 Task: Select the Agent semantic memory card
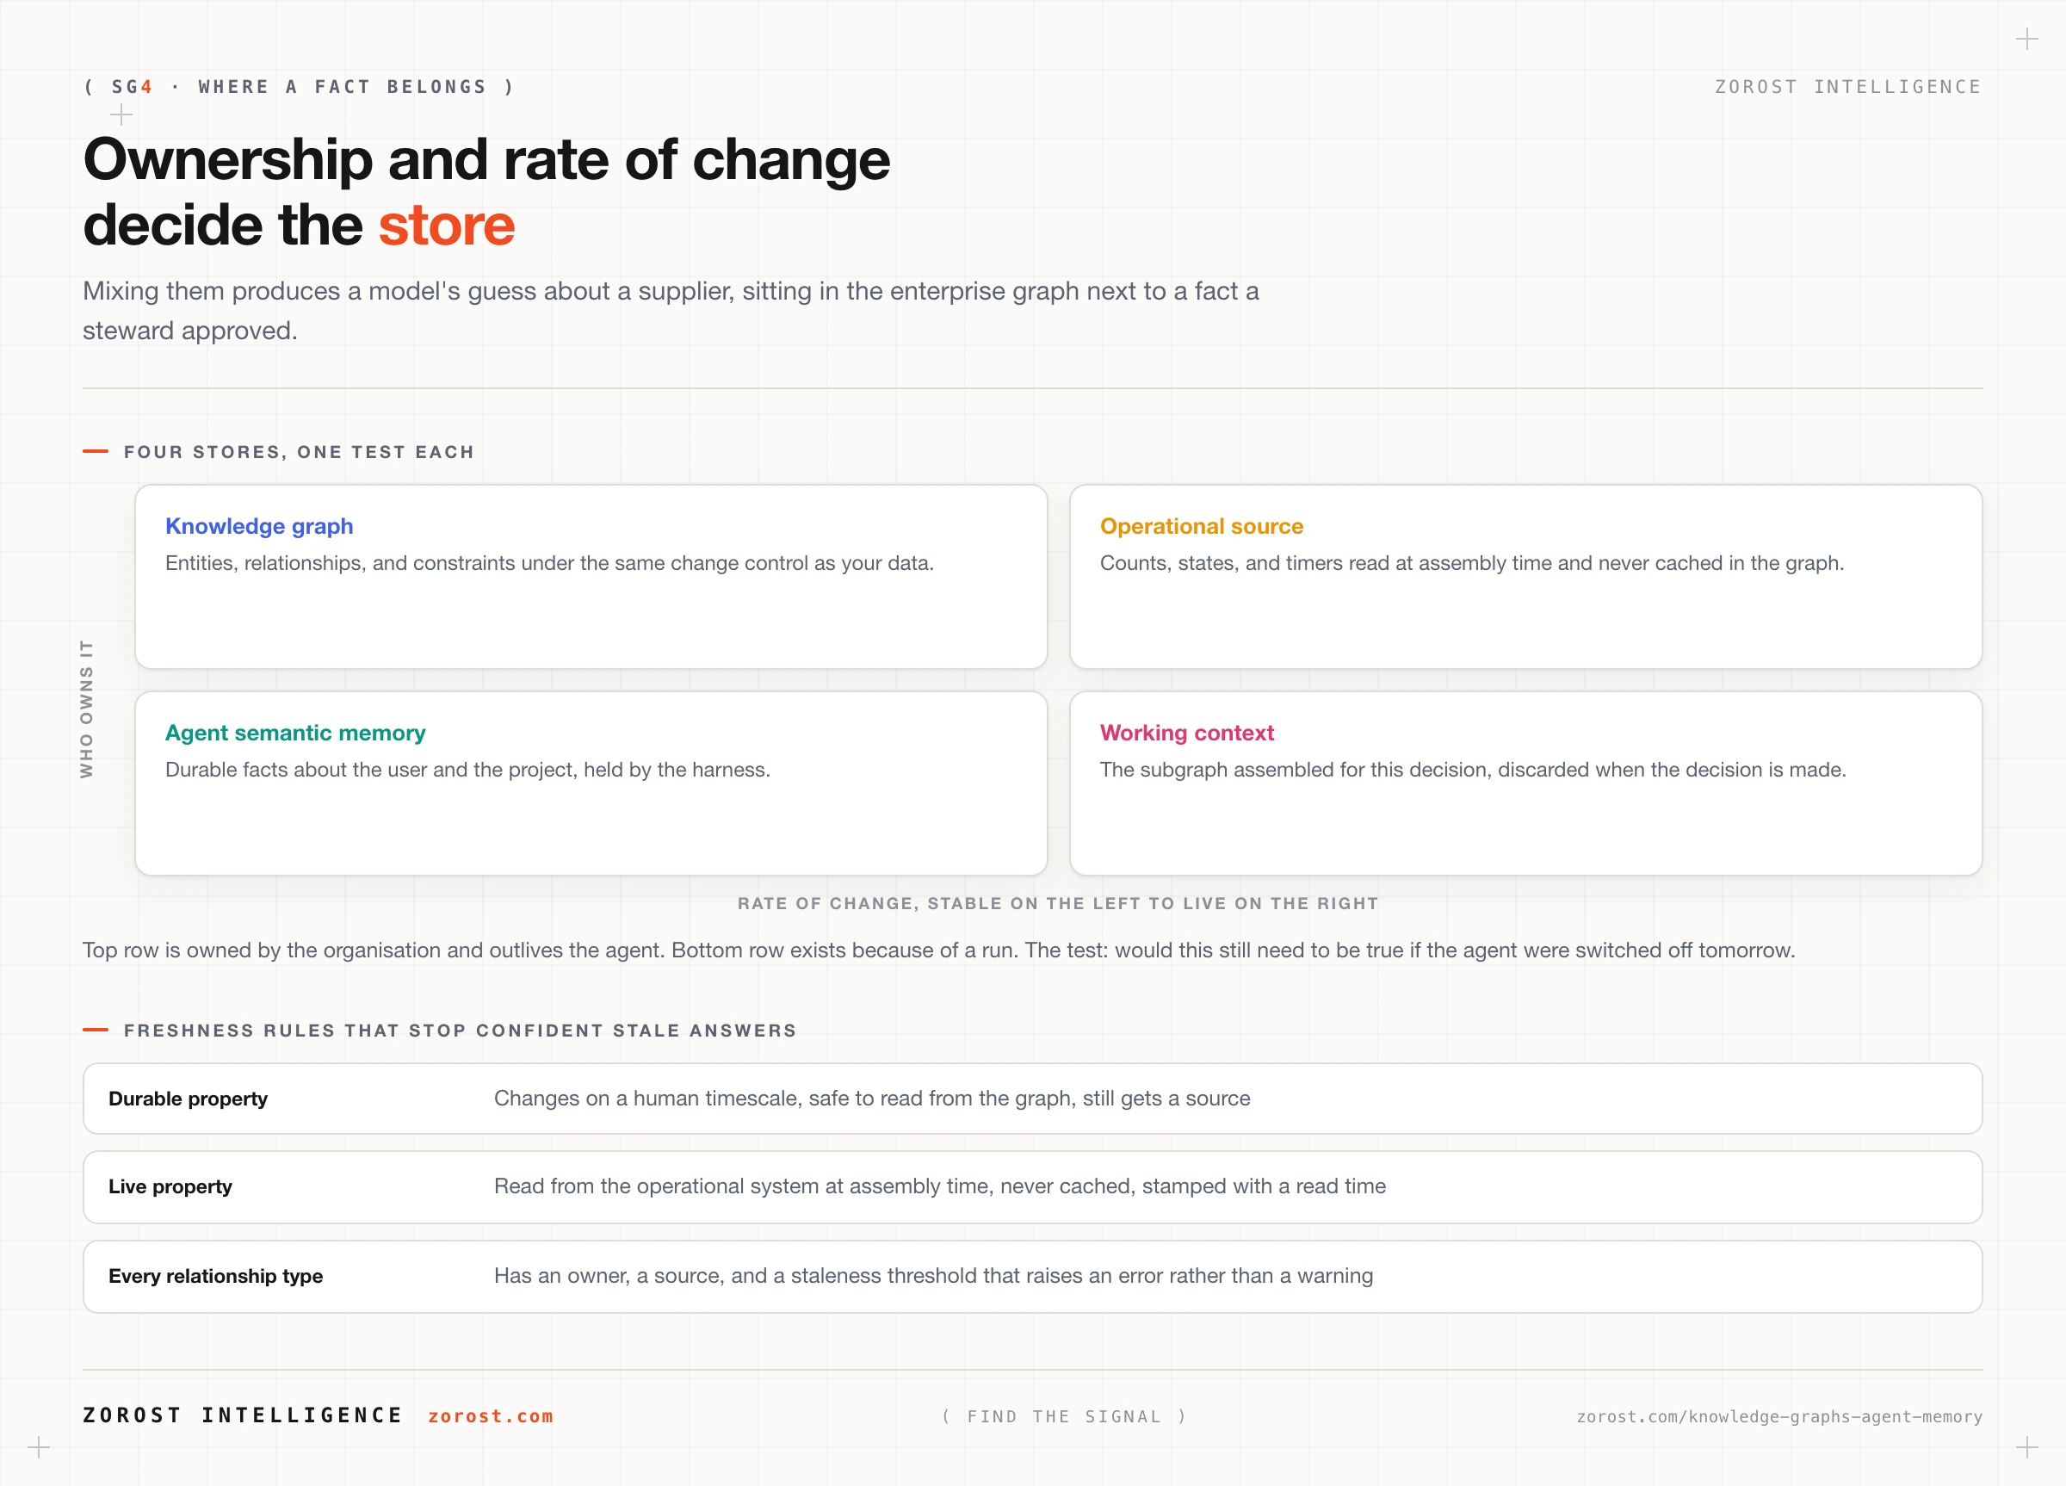591,783
